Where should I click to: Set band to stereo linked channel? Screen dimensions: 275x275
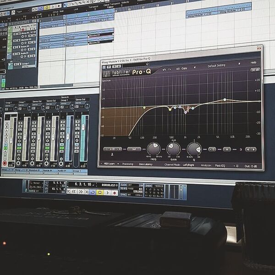pyautogui.click(x=113, y=149)
